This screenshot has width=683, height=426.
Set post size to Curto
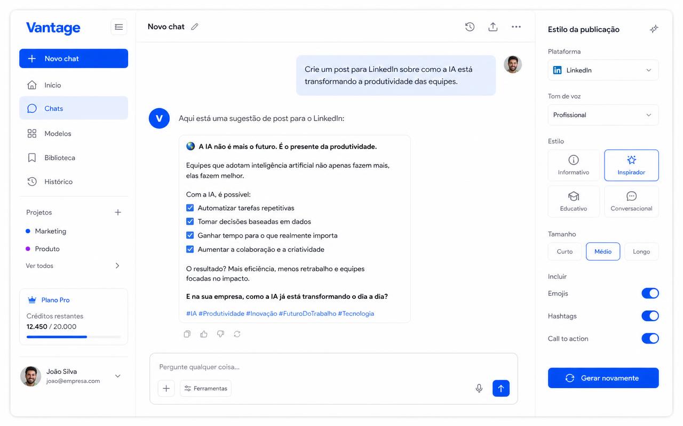(x=565, y=251)
